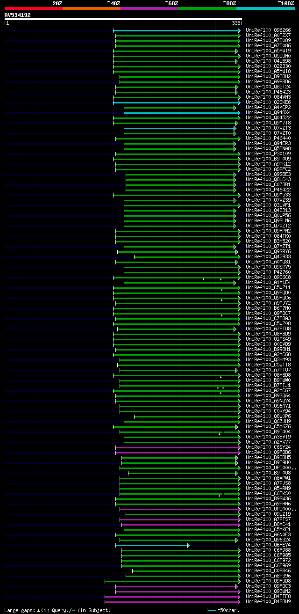Click the arrowhead ending the Q42933 bar

coord(239,257)
